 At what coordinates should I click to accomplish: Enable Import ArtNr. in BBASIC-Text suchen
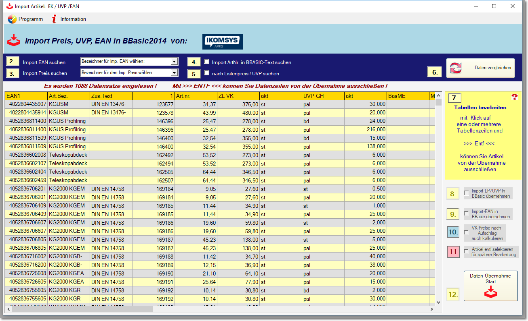point(207,62)
